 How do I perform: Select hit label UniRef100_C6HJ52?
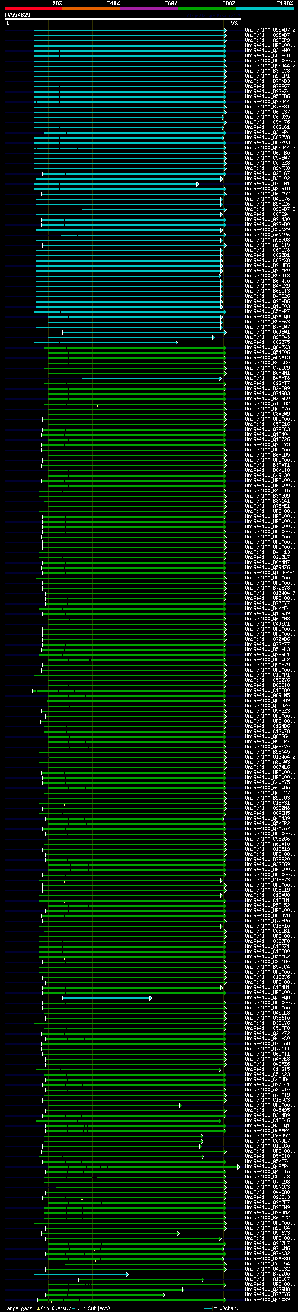click(x=267, y=1136)
